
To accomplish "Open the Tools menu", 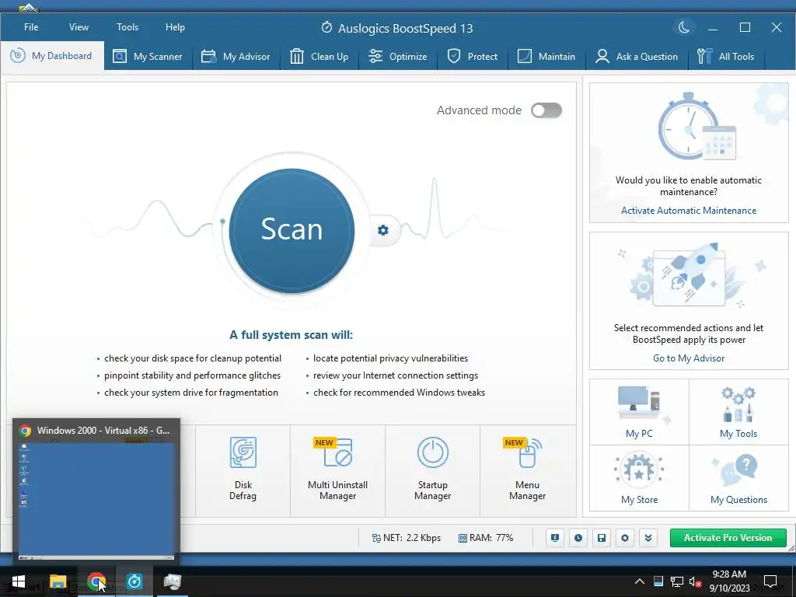I will click(127, 27).
